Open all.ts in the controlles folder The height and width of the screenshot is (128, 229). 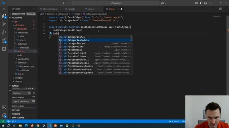21,36
